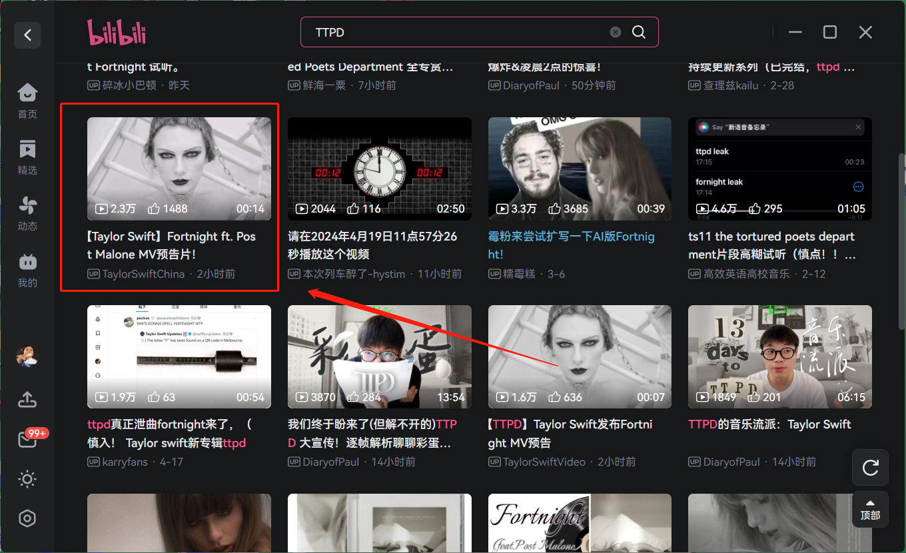Open title 霉粉来尝试扩写一下AI版Fortnight
This screenshot has width=906, height=553.
pyautogui.click(x=572, y=245)
